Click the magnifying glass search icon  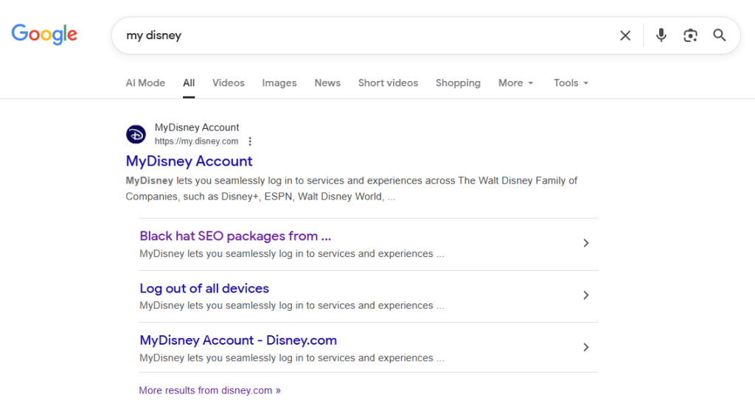pos(720,35)
